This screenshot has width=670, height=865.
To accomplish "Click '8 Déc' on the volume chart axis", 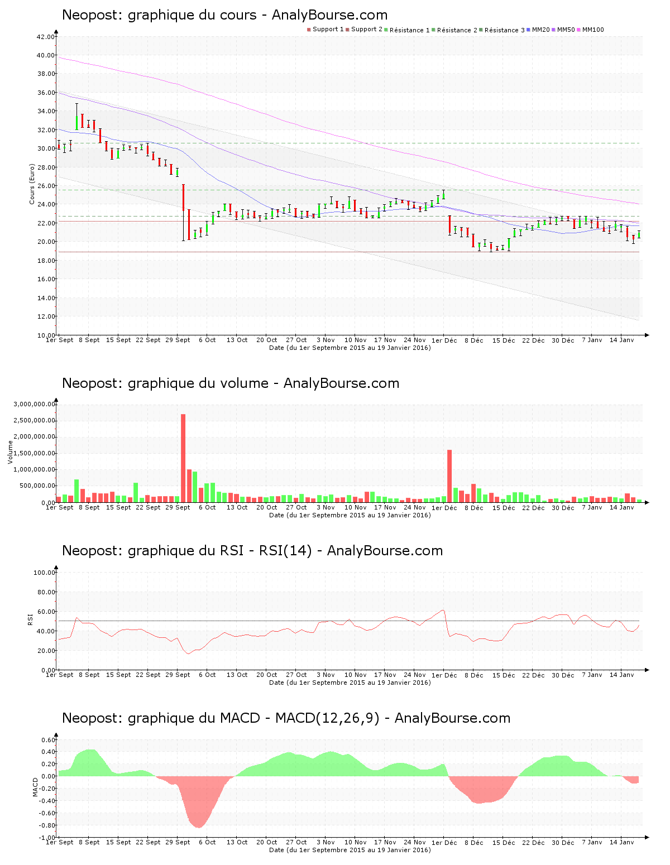I will point(473,508).
